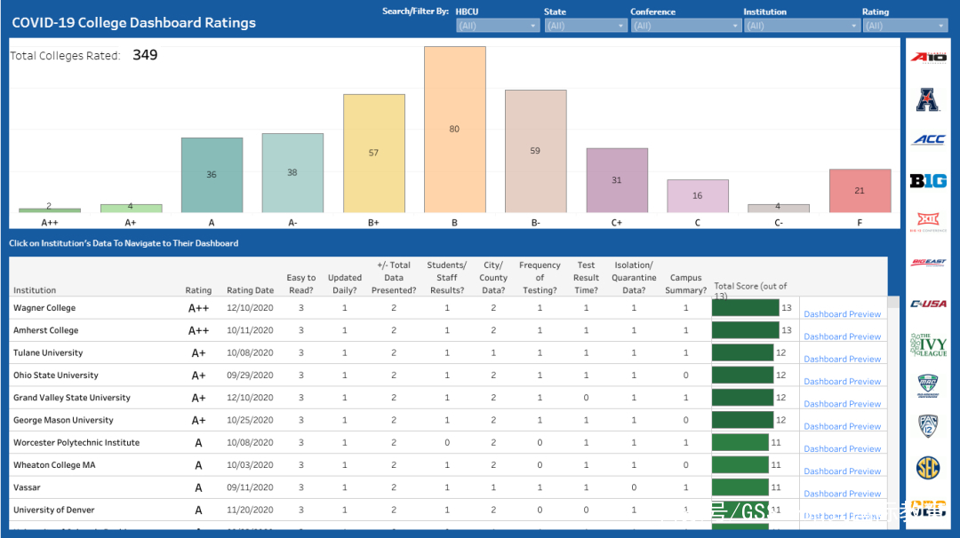Select the B rating bar showing 80
The width and height of the screenshot is (960, 538).
pyautogui.click(x=454, y=130)
